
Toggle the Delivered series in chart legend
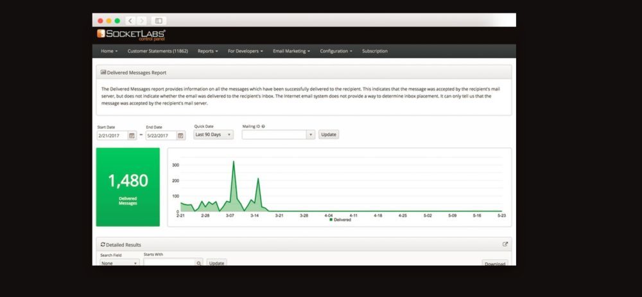coord(340,219)
